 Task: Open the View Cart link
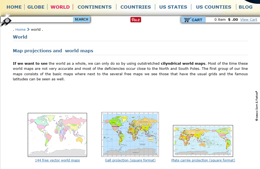(x=248, y=19)
